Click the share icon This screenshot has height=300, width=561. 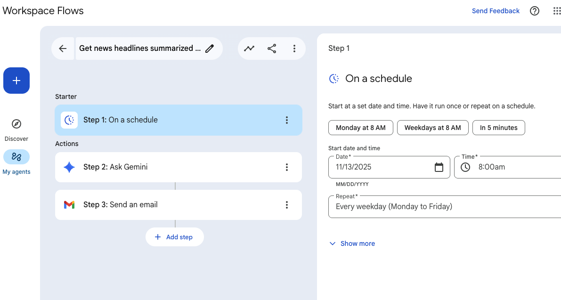(272, 49)
